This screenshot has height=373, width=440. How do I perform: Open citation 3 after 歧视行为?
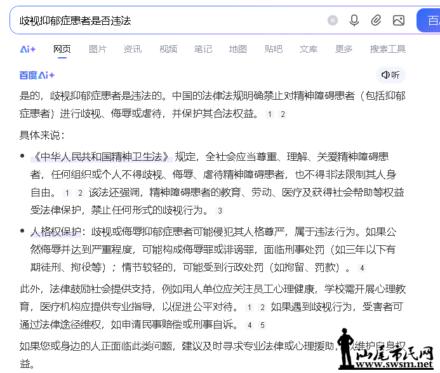tap(220, 211)
